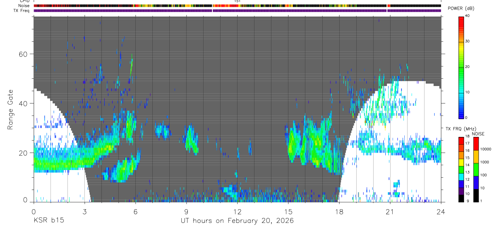Click the 24 hour tick label
This screenshot has height=229, width=496.
pyautogui.click(x=441, y=211)
